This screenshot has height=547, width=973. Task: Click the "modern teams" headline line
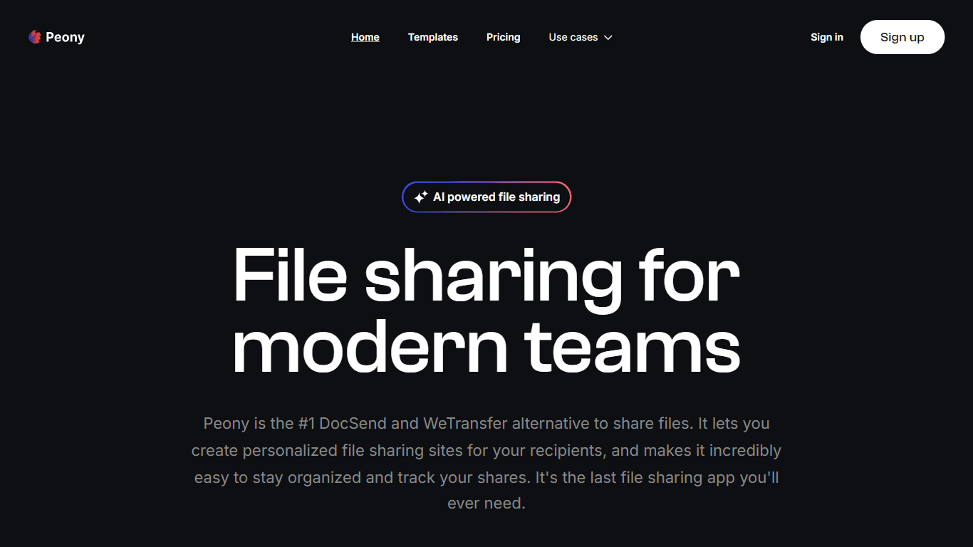[486, 348]
